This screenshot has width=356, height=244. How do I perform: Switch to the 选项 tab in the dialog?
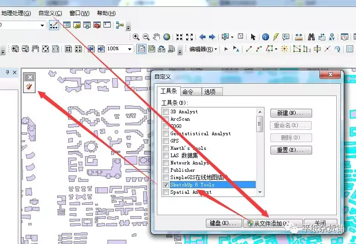point(211,91)
